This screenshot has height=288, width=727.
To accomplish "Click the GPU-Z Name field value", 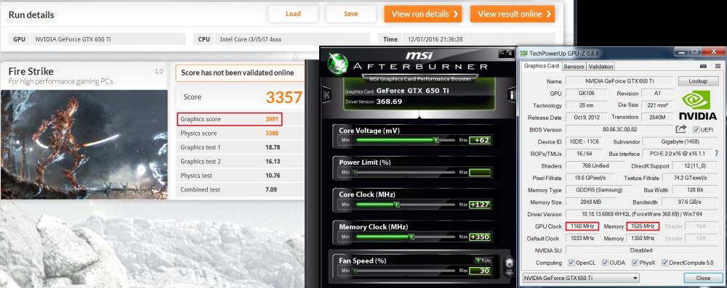I will point(619,81).
